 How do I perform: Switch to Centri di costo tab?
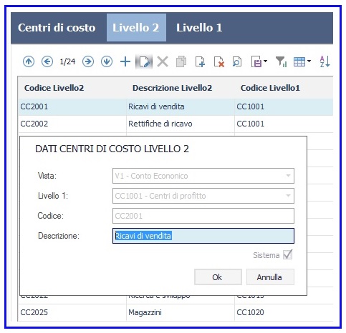tap(57, 28)
